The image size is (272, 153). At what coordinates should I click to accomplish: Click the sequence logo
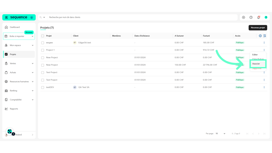coord(19,17)
